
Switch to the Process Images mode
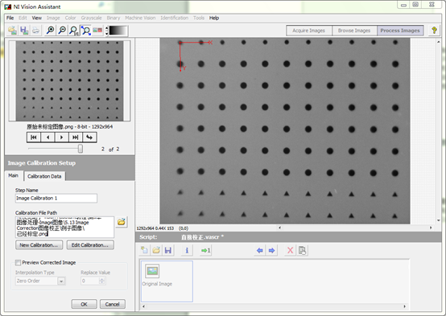[400, 31]
